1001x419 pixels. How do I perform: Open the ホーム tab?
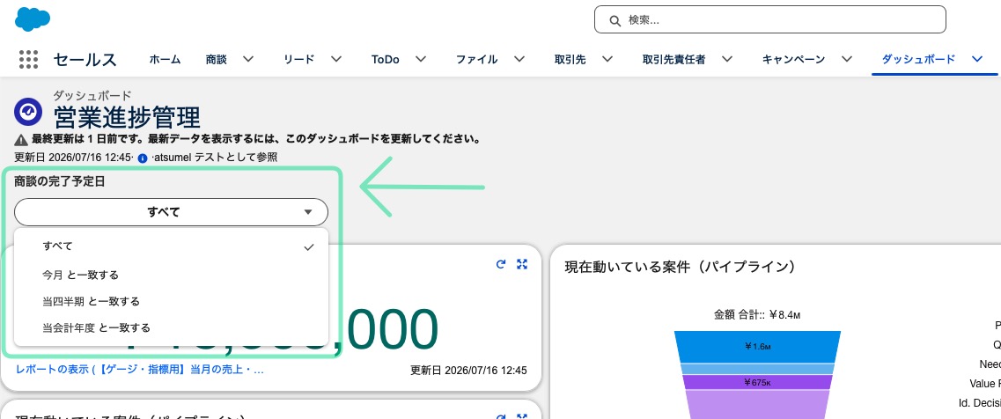(x=165, y=59)
